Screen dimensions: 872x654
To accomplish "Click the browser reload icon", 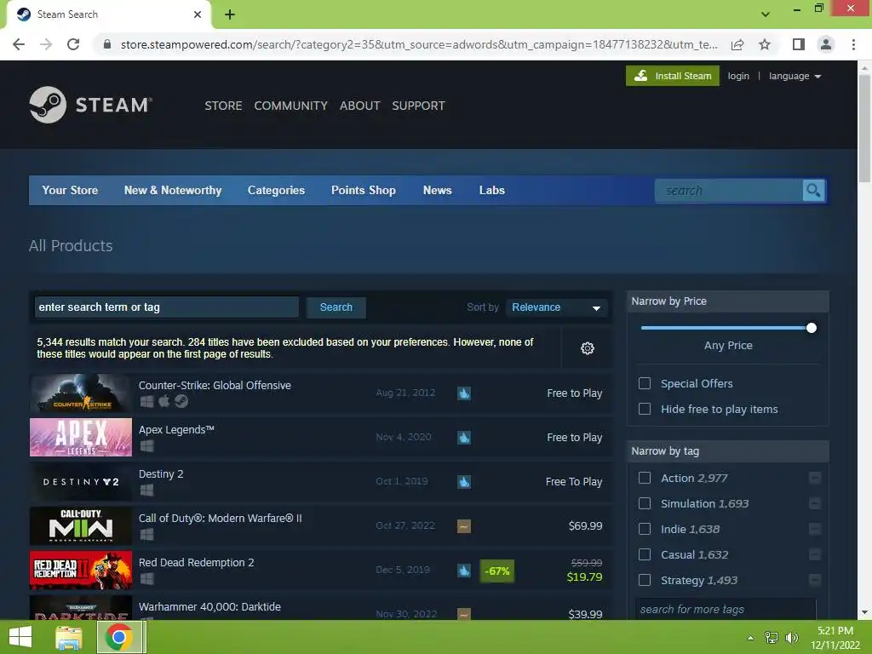I will 73,44.
